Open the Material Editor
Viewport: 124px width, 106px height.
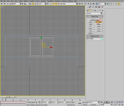(x=94, y=4)
